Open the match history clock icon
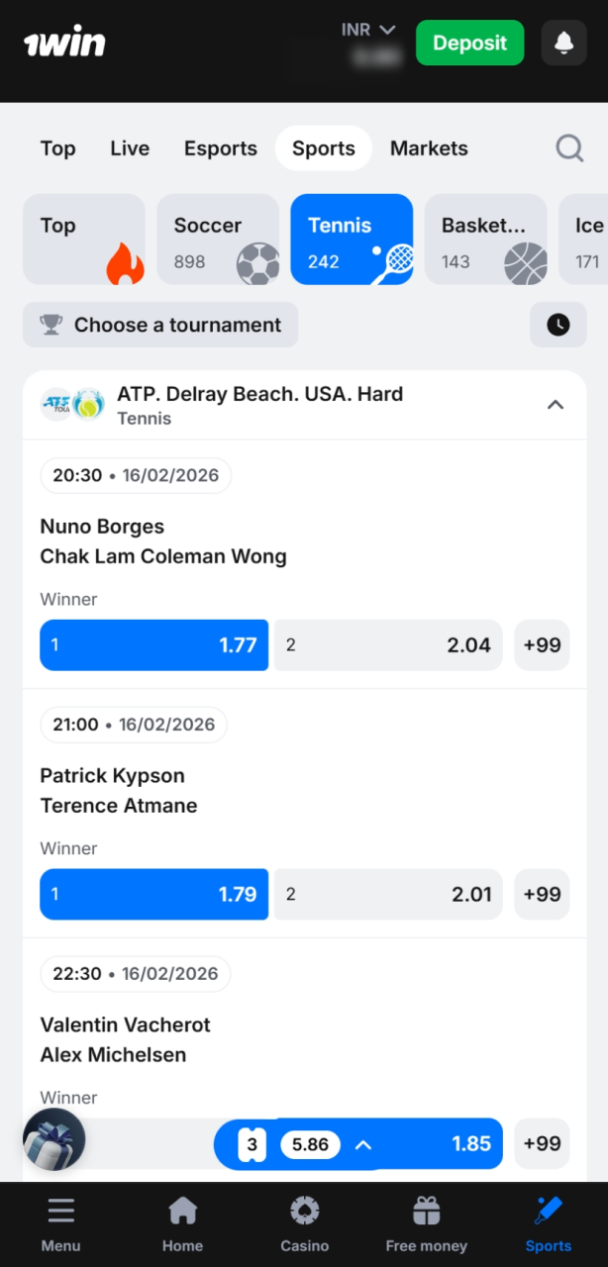Viewport: 608px width, 1267px height. point(557,325)
